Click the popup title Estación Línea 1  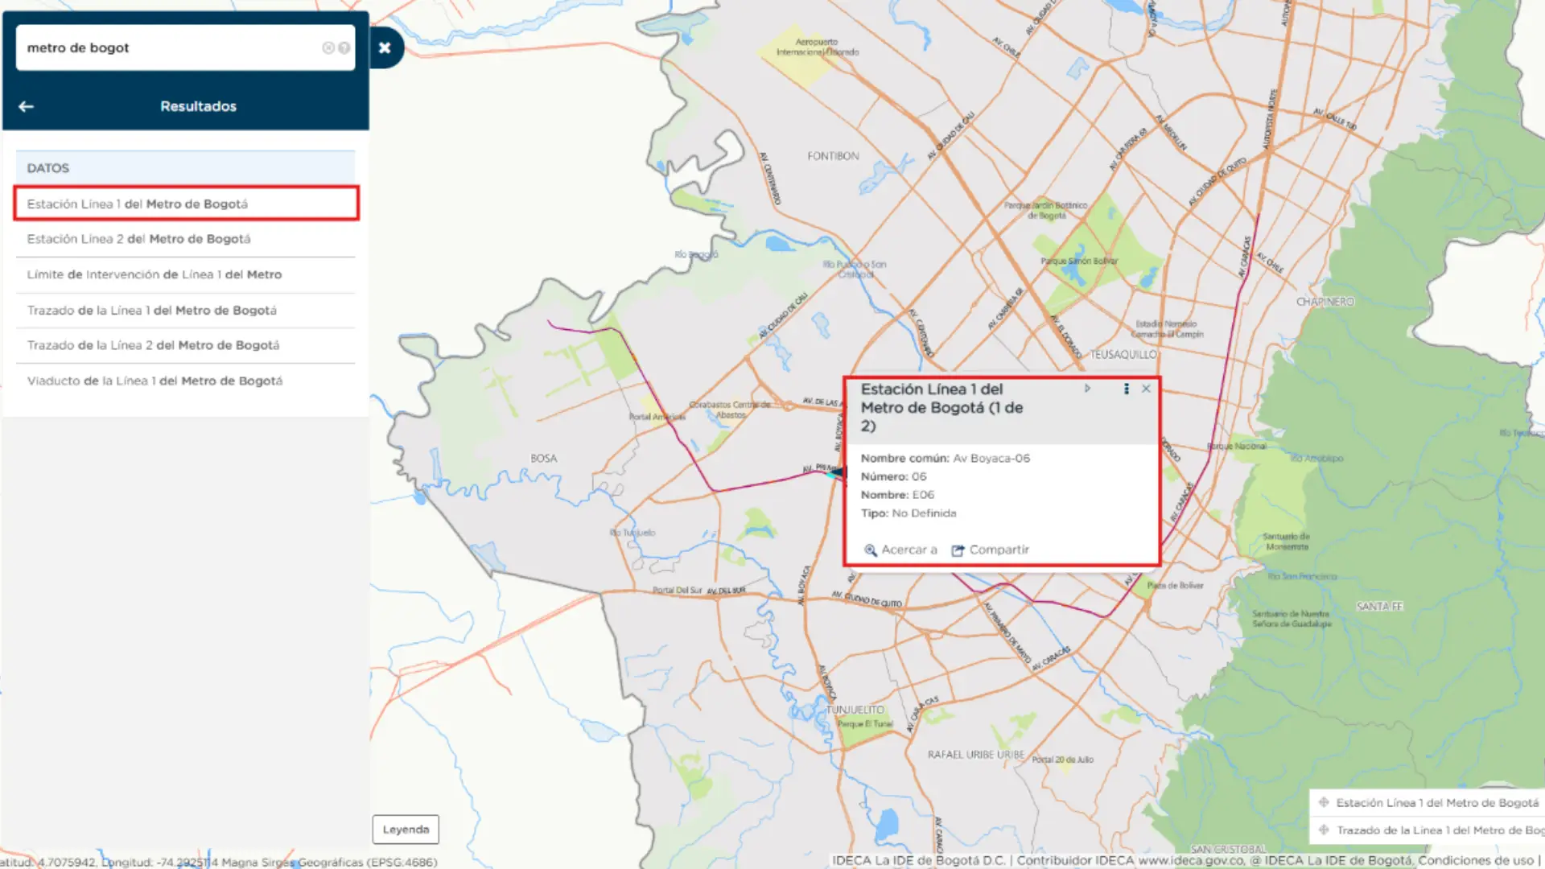click(x=941, y=407)
